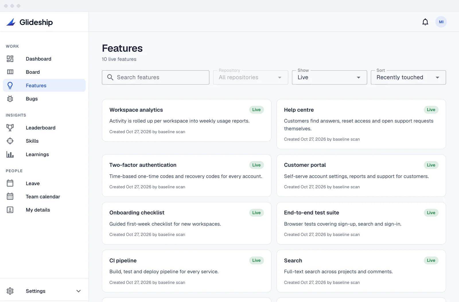Click the '10 live features' count

click(119, 59)
